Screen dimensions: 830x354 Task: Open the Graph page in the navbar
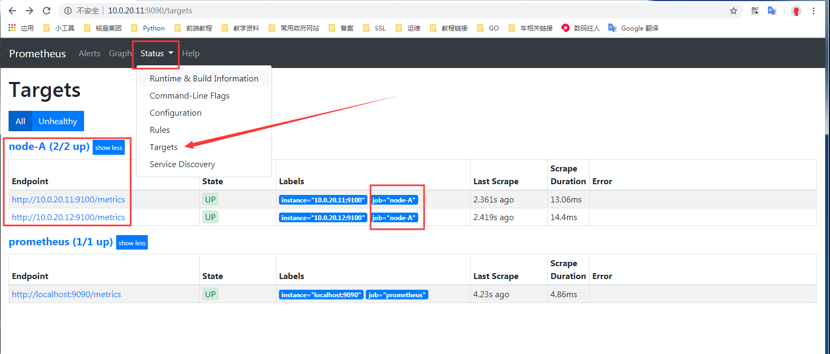tap(120, 54)
